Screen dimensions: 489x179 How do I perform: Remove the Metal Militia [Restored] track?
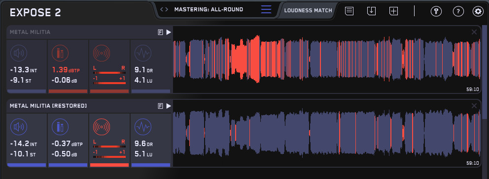coord(474,106)
